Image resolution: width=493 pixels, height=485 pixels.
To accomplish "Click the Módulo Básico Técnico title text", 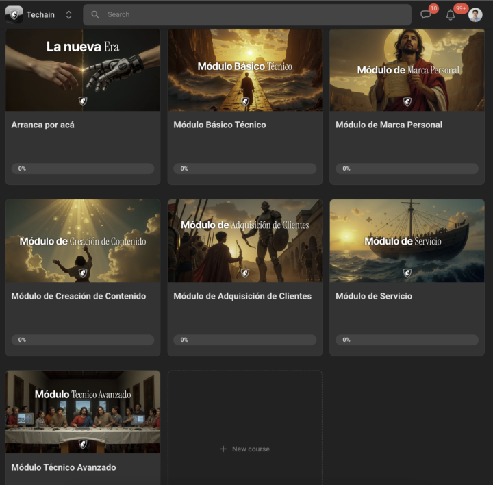I will [220, 125].
